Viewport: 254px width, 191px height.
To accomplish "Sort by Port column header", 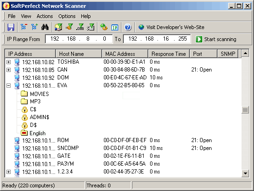I will [204, 54].
